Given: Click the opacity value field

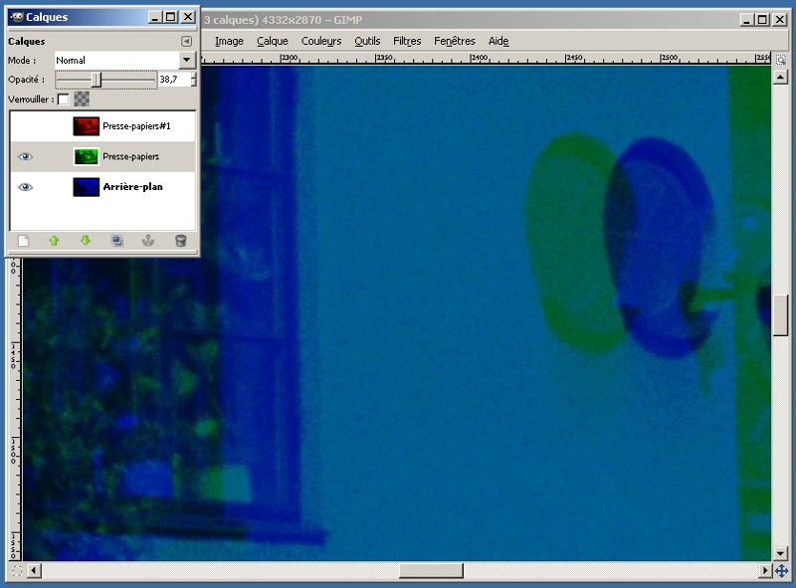Looking at the screenshot, I should (171, 79).
